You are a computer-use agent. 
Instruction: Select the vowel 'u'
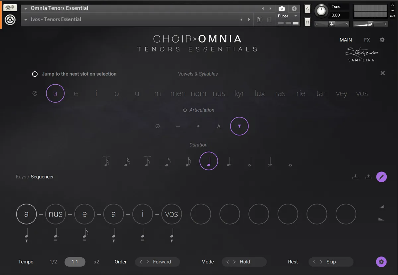coord(137,94)
